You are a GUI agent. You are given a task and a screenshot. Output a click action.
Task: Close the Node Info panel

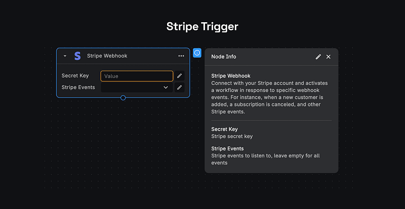[328, 57]
